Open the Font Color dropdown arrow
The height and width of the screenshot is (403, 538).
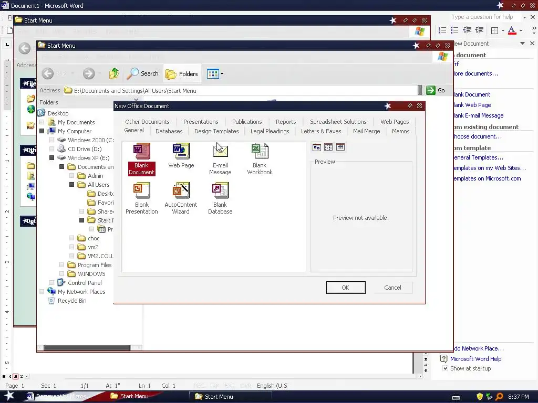click(x=521, y=30)
